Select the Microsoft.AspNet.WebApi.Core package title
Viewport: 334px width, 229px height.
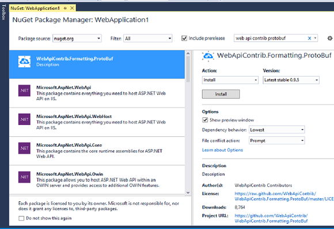[69, 145]
